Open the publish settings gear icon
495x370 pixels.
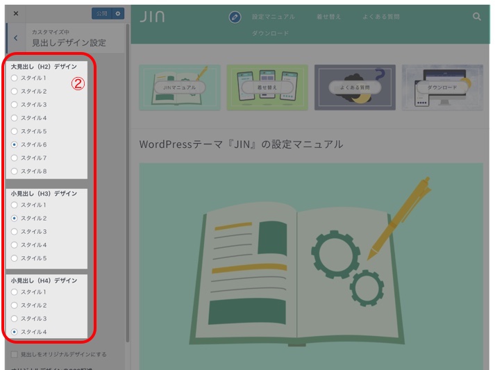point(118,14)
